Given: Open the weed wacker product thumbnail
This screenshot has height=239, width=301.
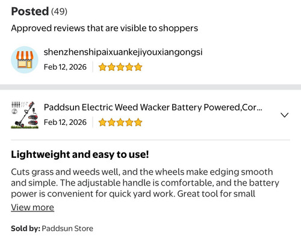Looking at the screenshot, I should tap(25, 115).
